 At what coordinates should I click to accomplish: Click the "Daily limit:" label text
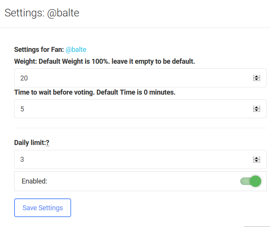(x=29, y=143)
